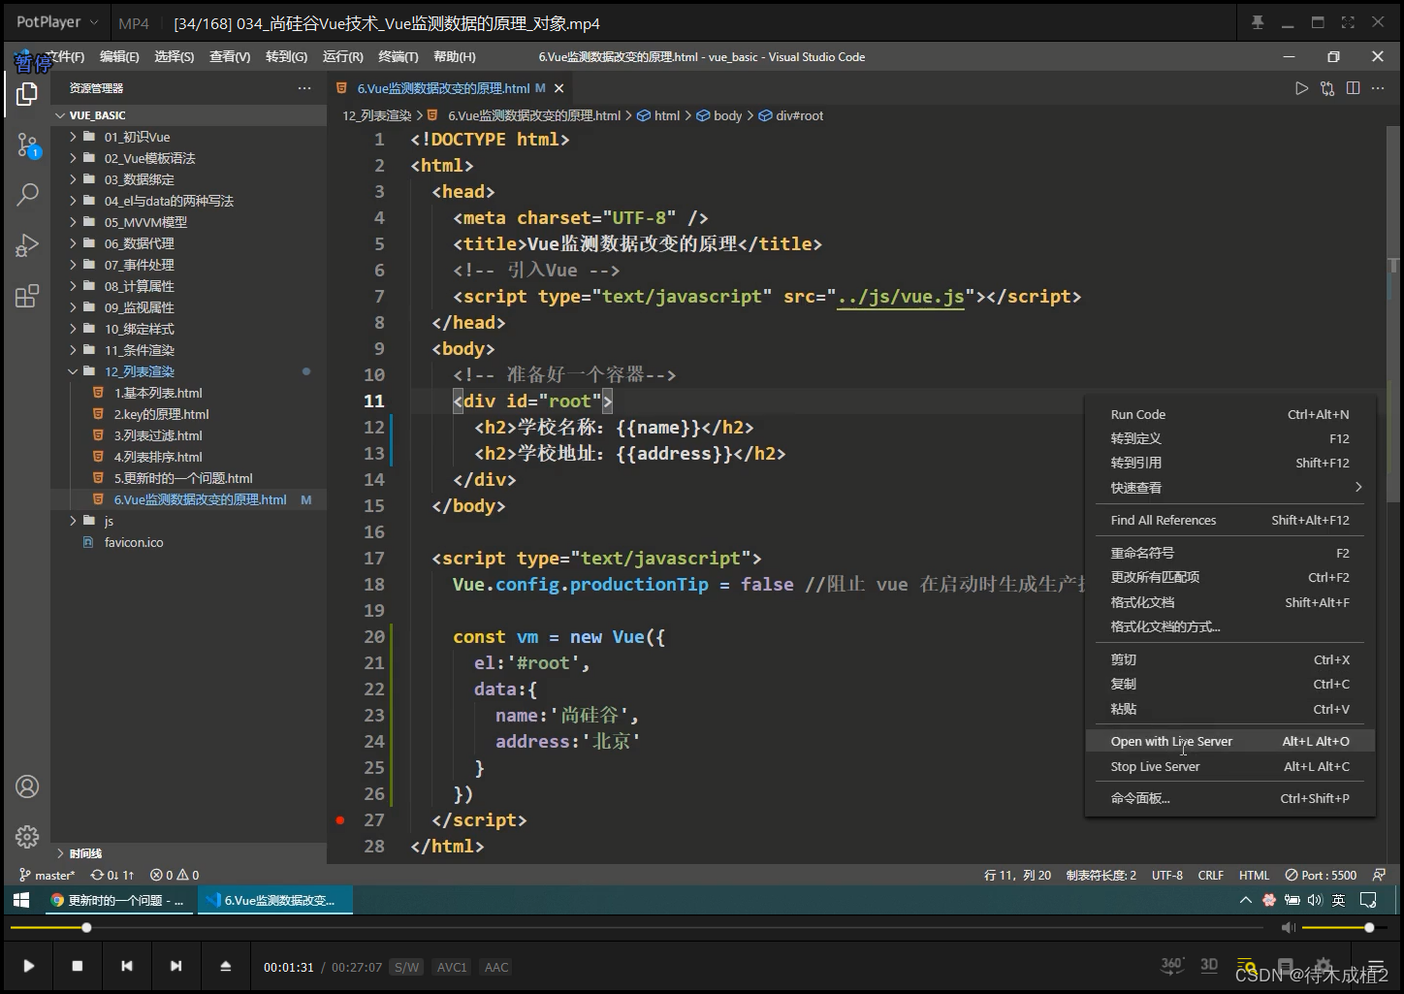Open file 3.列表过滤.html in explorer
Screen dimensions: 1404x994
click(158, 435)
